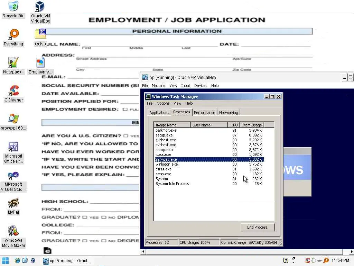Open the Devices menu in VirtualBox
This screenshot has width=354, height=266.
[201, 86]
